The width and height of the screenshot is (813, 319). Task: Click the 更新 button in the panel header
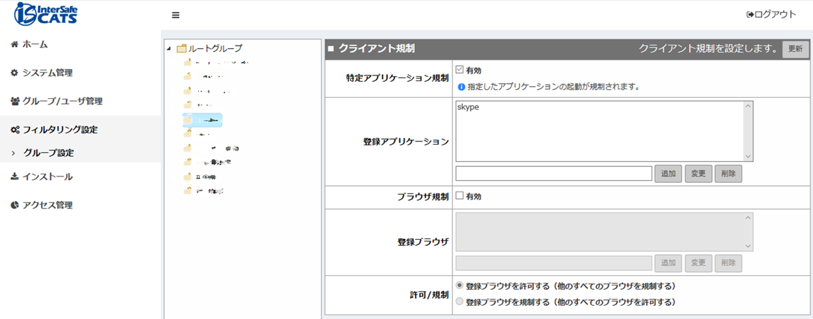click(x=796, y=49)
